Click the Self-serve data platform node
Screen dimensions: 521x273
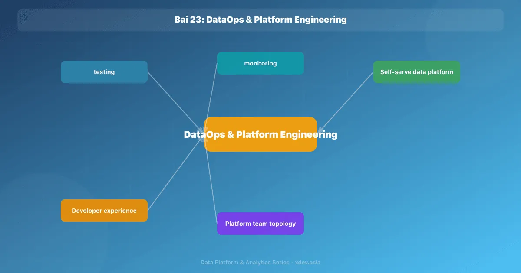tap(417, 72)
